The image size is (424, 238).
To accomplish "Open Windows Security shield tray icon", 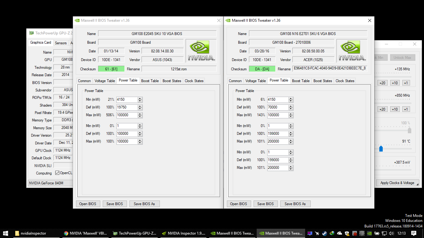I will point(347,233).
